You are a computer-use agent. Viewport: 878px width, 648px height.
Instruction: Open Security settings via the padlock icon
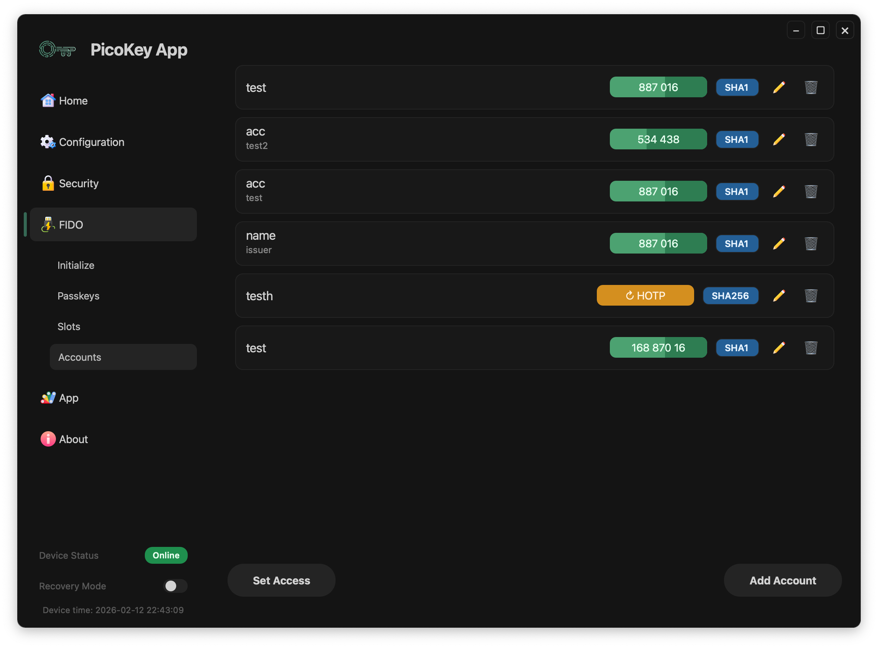[x=48, y=183]
